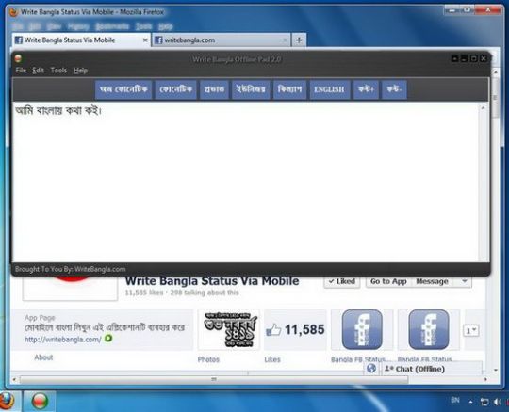Close the 'Write Bangla Status Via Mobile' tab
The height and width of the screenshot is (412, 509).
pos(145,40)
